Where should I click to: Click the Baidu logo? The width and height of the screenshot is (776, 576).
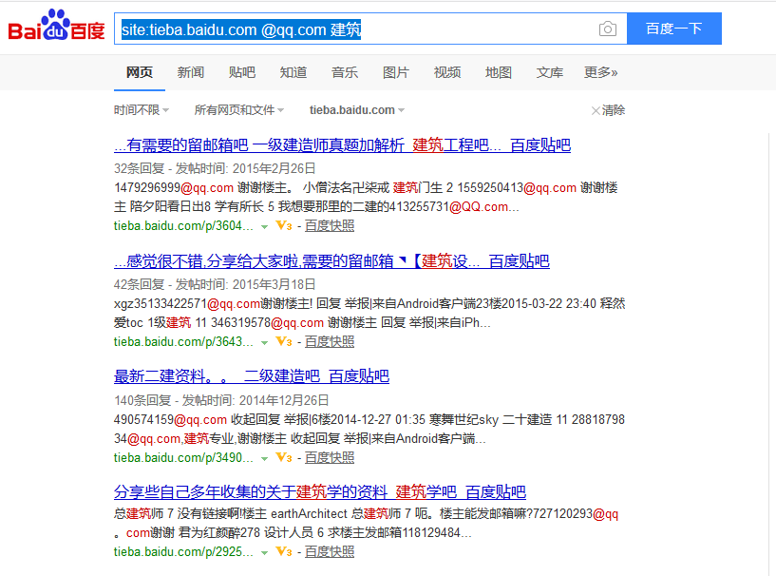[57, 28]
